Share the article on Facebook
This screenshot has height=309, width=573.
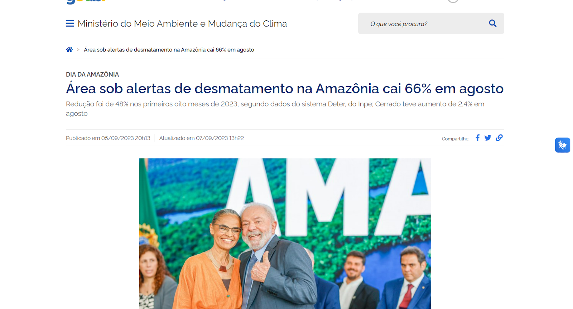click(x=477, y=138)
